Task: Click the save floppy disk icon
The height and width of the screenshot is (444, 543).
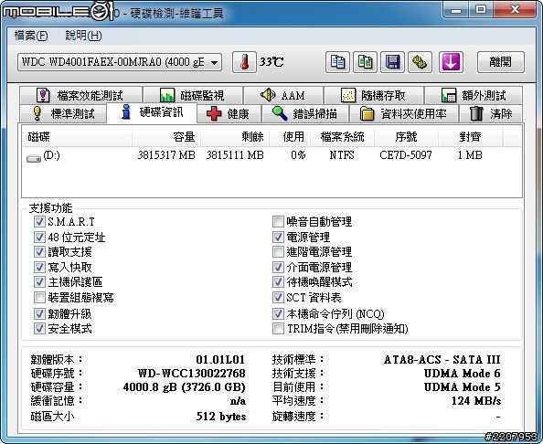Action: tap(392, 62)
